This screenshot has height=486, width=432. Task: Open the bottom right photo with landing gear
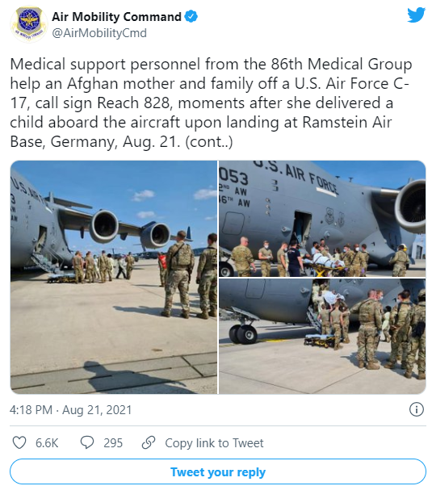pos(322,336)
